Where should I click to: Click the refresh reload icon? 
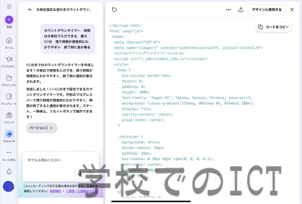click(114, 9)
